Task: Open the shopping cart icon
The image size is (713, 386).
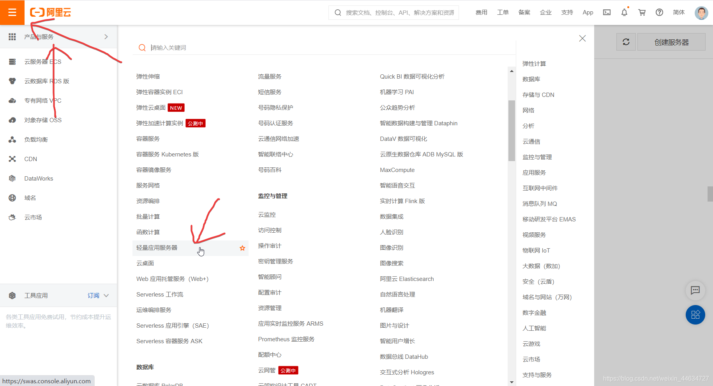Action: pos(642,12)
